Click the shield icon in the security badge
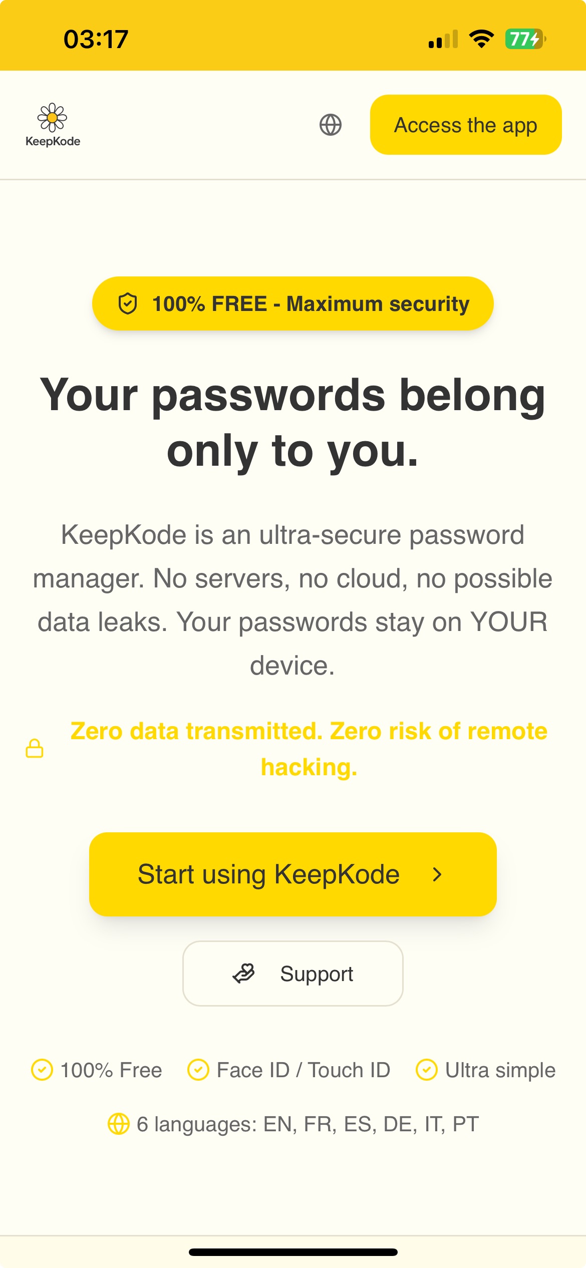 click(x=128, y=303)
